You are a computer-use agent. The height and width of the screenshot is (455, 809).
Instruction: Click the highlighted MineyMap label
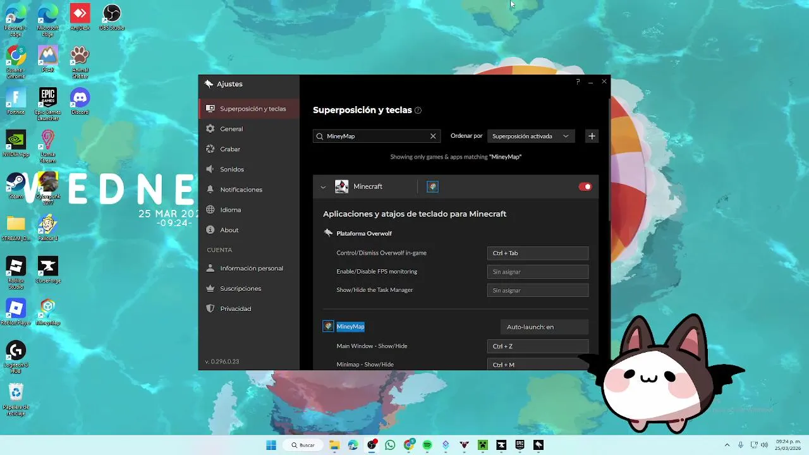350,327
